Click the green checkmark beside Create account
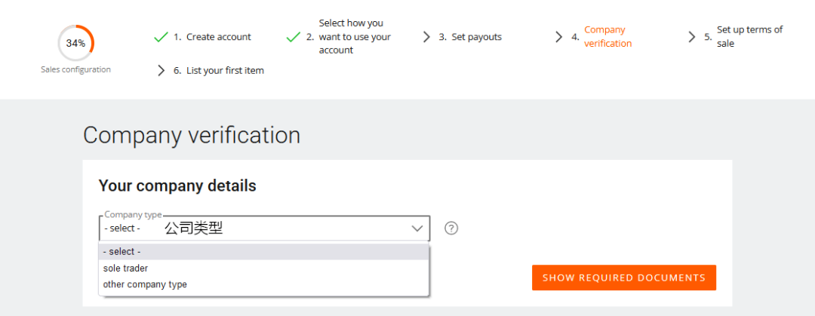 point(160,37)
